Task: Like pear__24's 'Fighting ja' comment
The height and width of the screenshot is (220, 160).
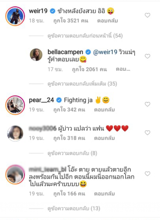Action: pos(147,104)
